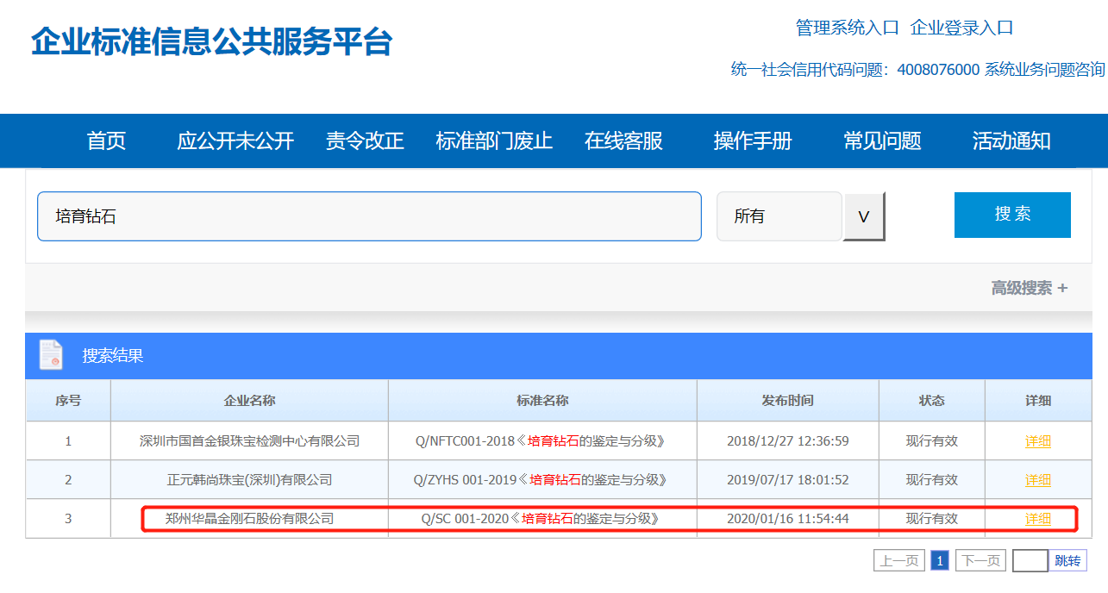
Task: Click company name 郑州华晶金刚石股份有限公司
Action: (x=249, y=518)
